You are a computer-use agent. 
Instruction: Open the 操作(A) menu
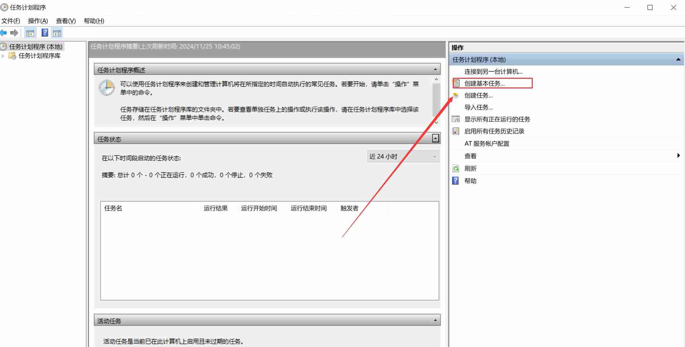[38, 21]
